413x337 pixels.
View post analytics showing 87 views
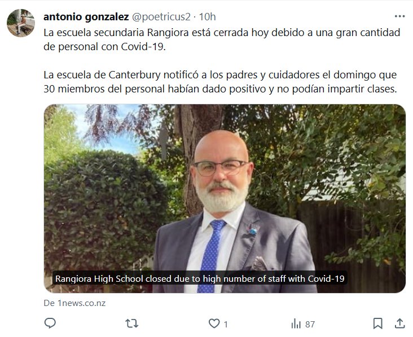(303, 324)
